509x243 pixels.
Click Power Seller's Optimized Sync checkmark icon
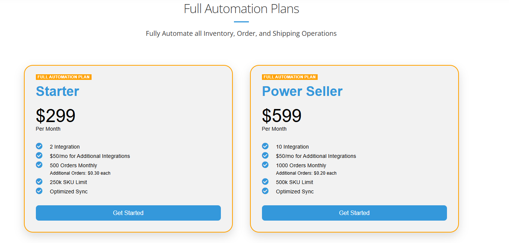(265, 191)
